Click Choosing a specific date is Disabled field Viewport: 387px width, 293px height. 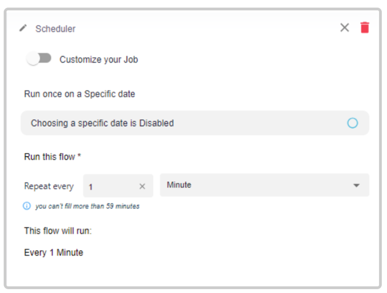coord(195,123)
